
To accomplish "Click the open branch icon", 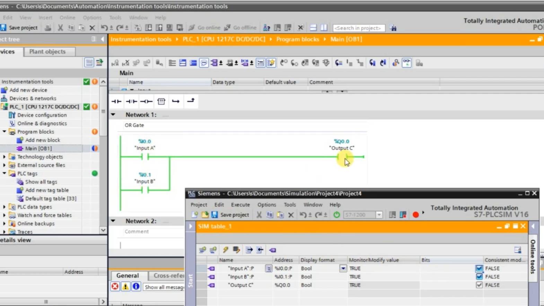I will coord(176,101).
